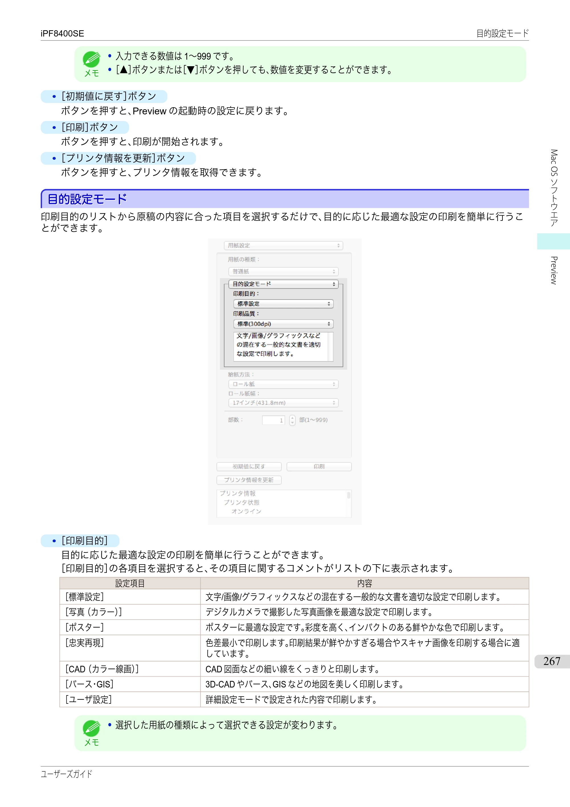Viewport: 570px width, 807px height.
Task: Click the 目的設定モード section heading
Action: coord(87,199)
